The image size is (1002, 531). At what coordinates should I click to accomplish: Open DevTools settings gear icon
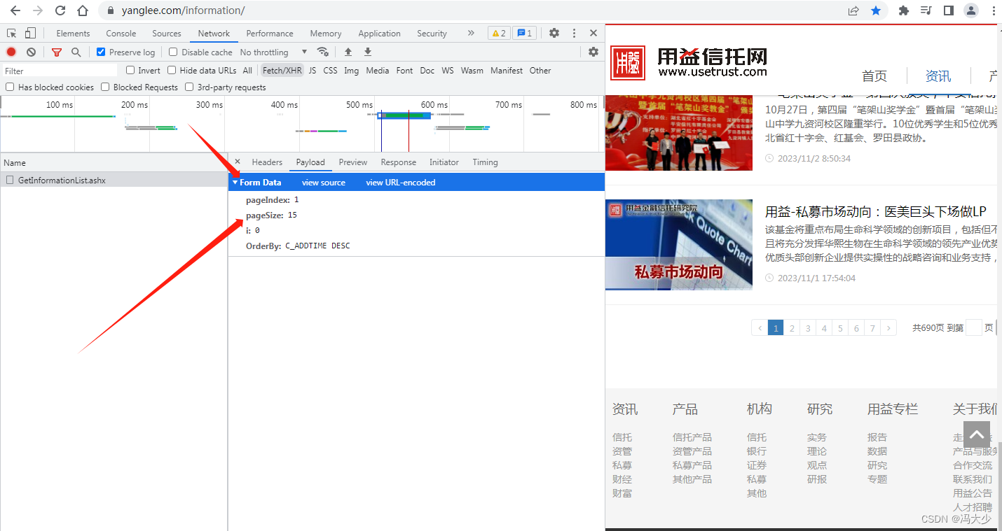tap(554, 33)
